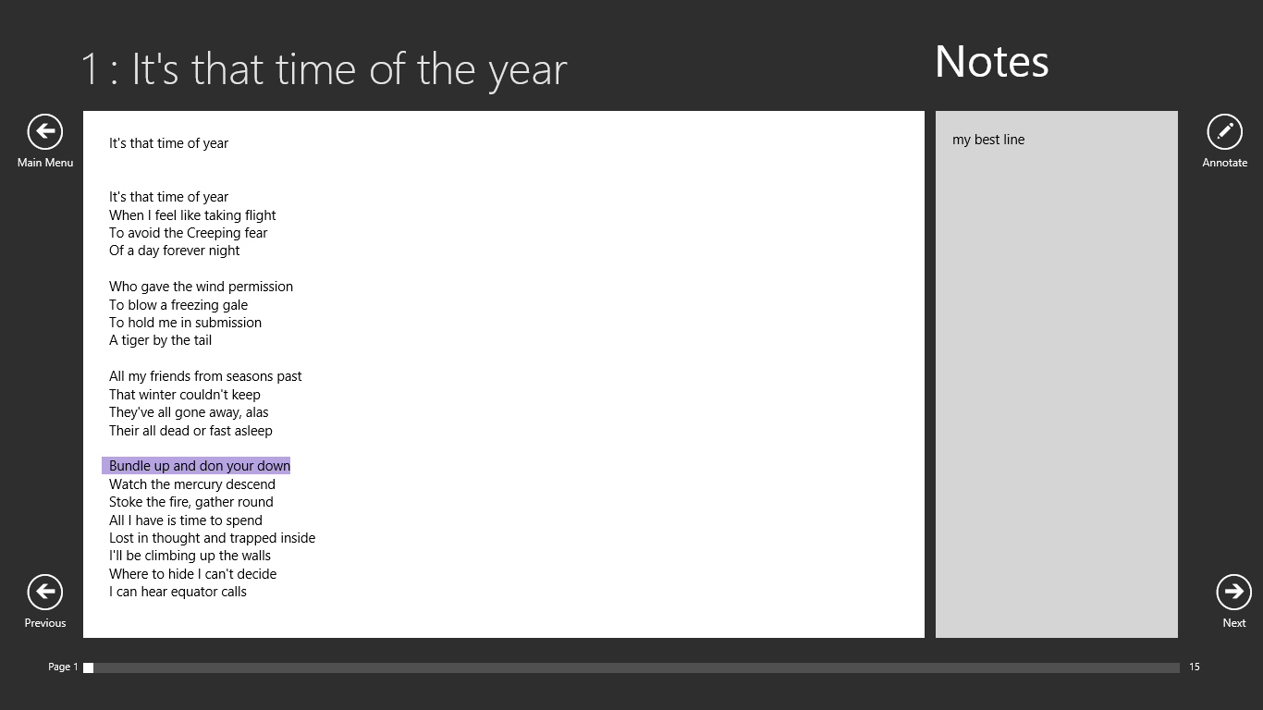1263x710 pixels.
Task: Open the Annotate pencil icon
Action: (1224, 131)
